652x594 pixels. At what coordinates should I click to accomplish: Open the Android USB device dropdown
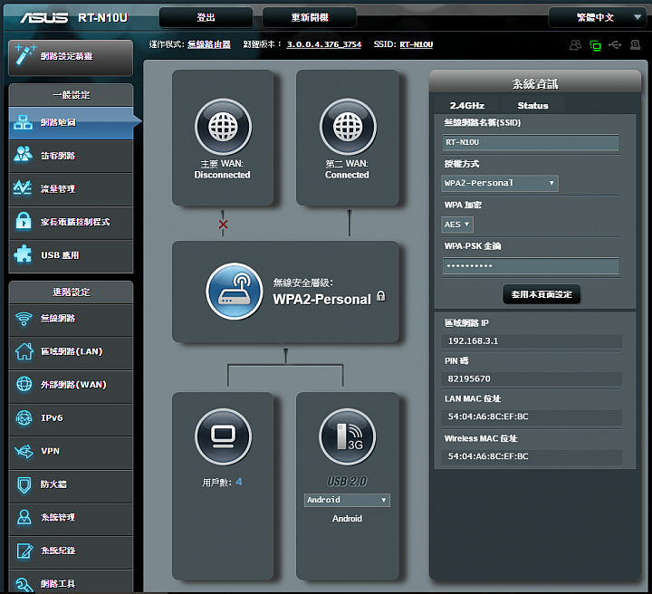(x=347, y=500)
